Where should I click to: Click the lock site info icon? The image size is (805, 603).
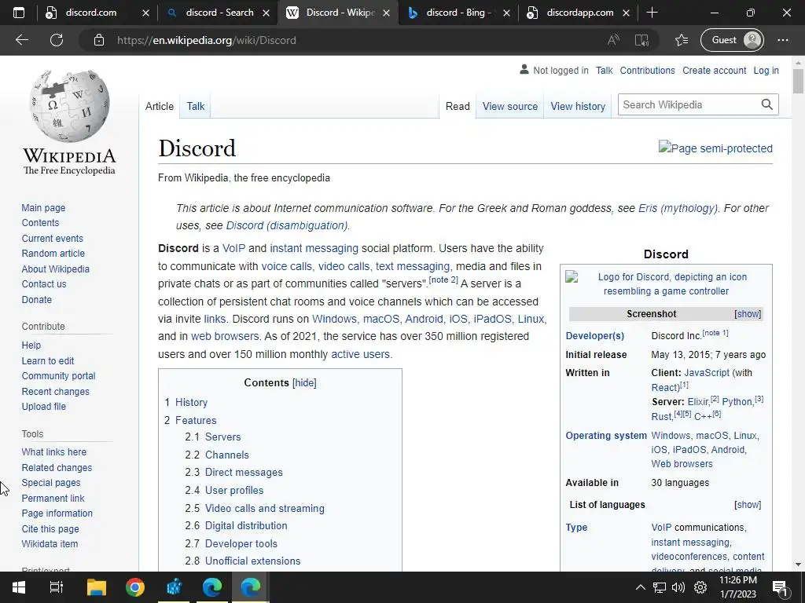(99, 40)
